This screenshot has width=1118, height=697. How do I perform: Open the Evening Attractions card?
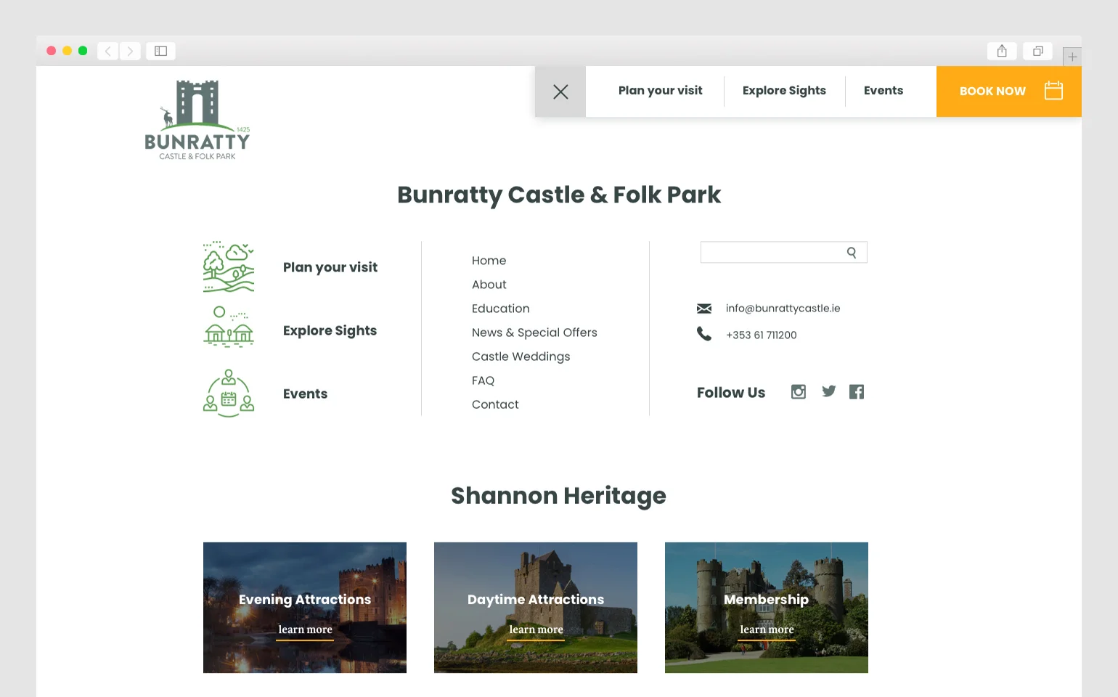point(305,608)
